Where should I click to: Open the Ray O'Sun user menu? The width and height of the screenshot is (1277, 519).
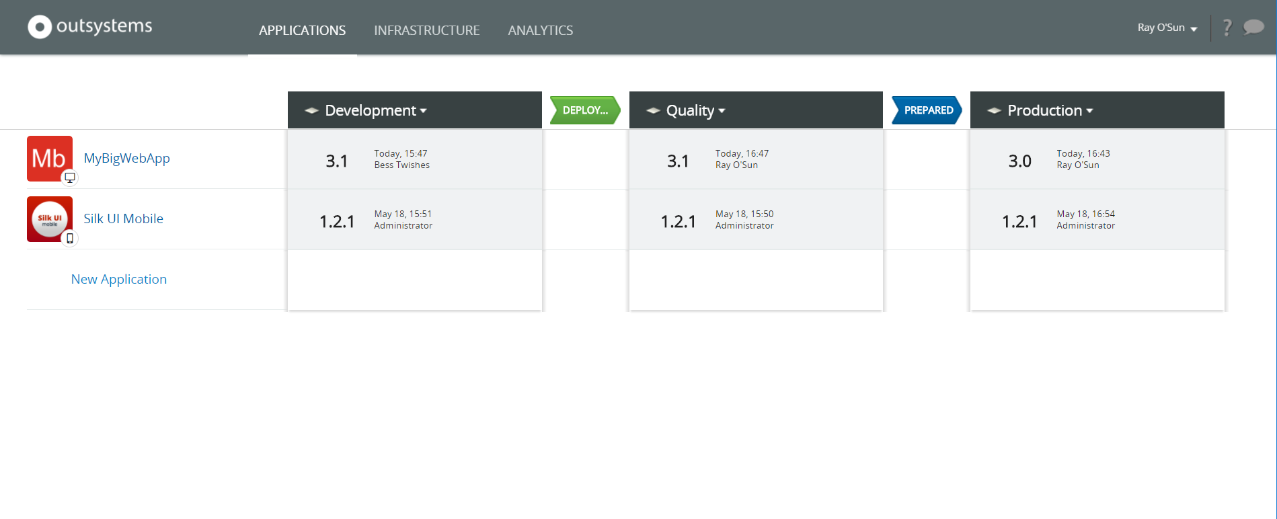(x=1167, y=28)
